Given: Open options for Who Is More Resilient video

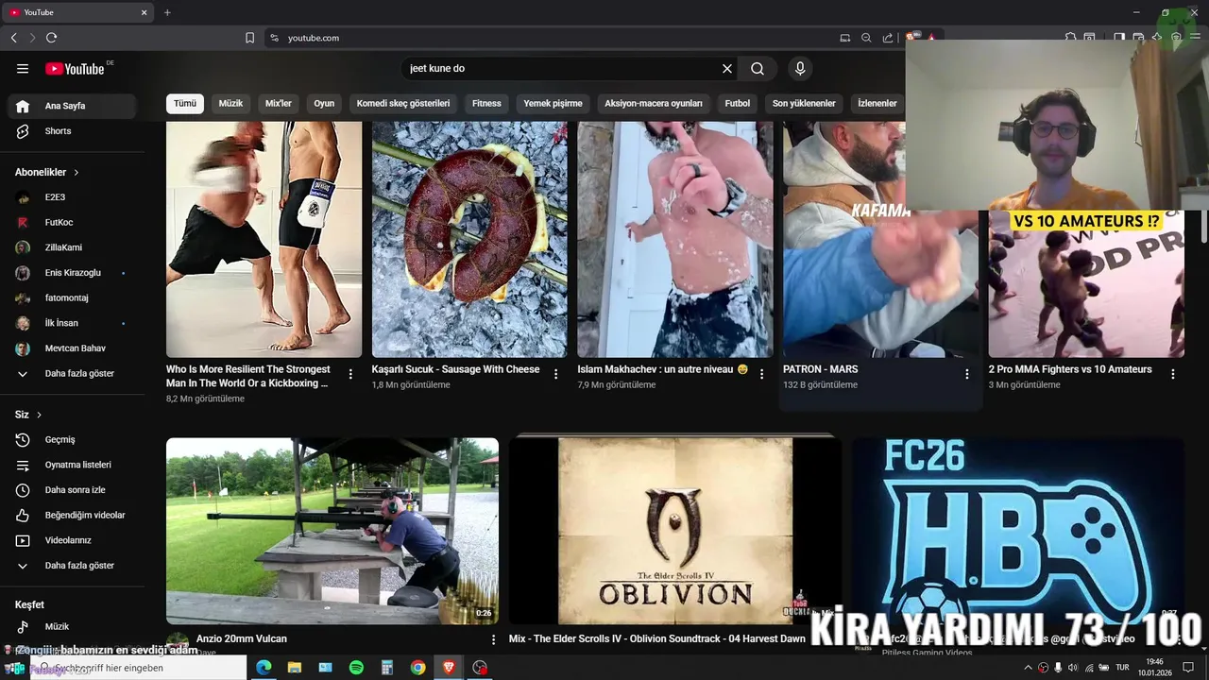Looking at the screenshot, I should (x=350, y=374).
